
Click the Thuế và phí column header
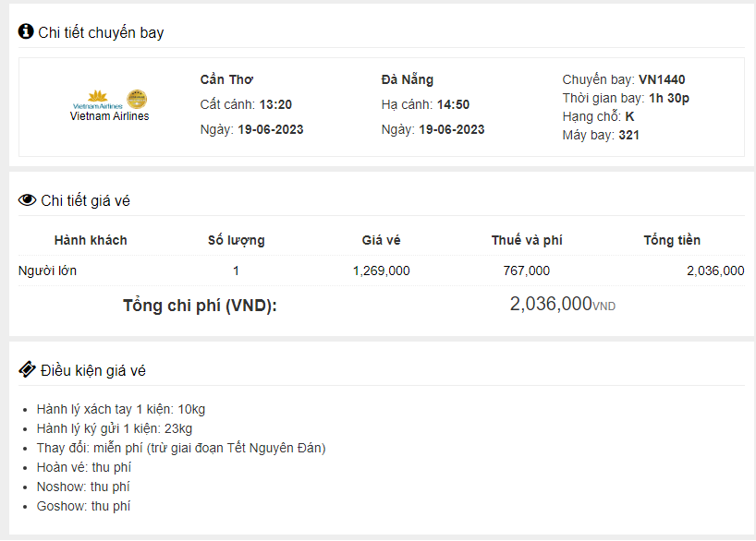[527, 240]
